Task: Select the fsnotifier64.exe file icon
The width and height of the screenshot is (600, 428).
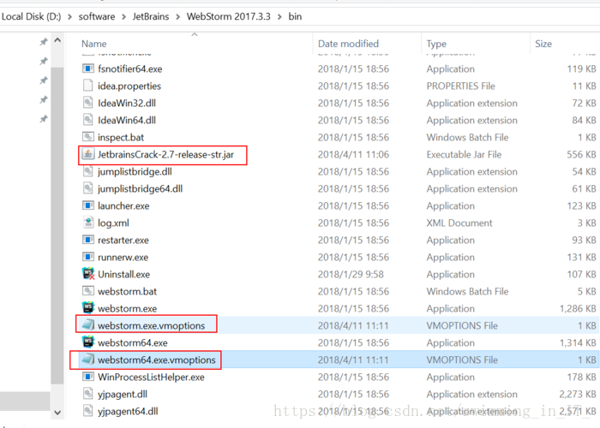Action: (x=88, y=68)
